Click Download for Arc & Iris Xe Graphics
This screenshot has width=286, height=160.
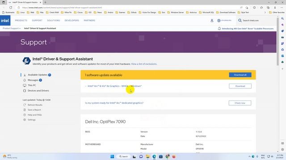240,86
